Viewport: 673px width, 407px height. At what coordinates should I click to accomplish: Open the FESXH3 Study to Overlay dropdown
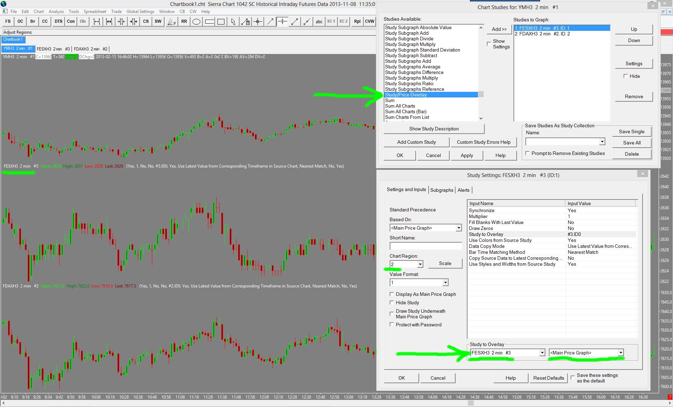[x=542, y=353]
